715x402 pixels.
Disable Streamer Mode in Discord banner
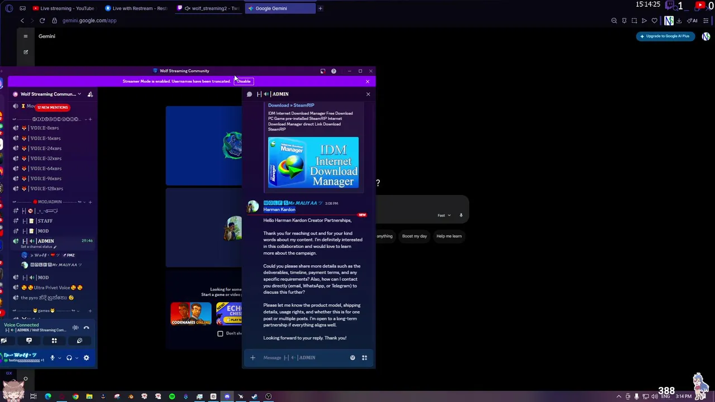tap(244, 82)
